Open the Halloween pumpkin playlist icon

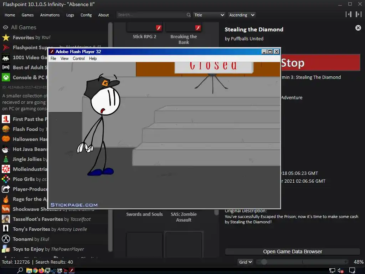coord(6,139)
